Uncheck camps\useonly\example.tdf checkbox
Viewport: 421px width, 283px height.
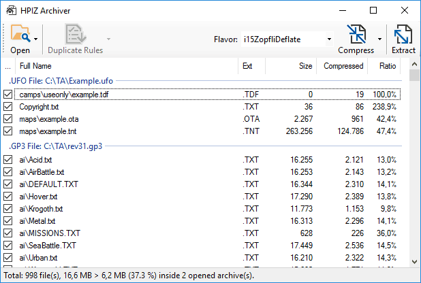pos(7,95)
